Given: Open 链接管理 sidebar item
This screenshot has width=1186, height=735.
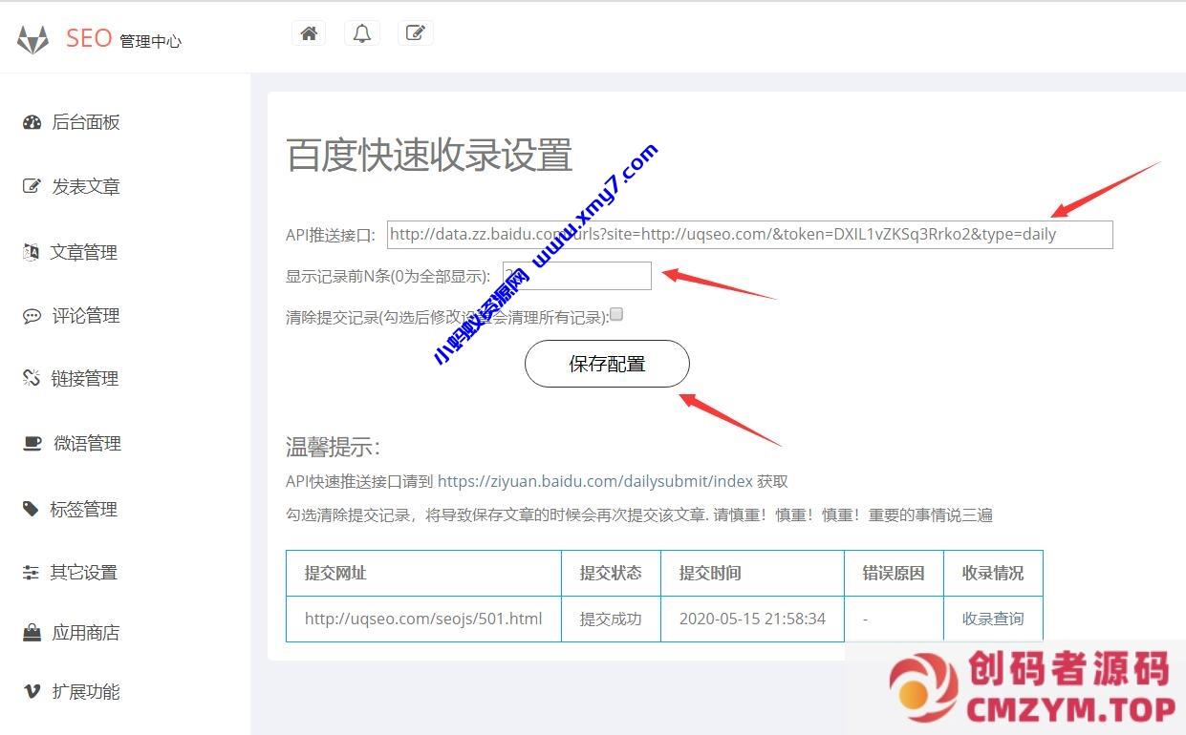Looking at the screenshot, I should tap(84, 379).
